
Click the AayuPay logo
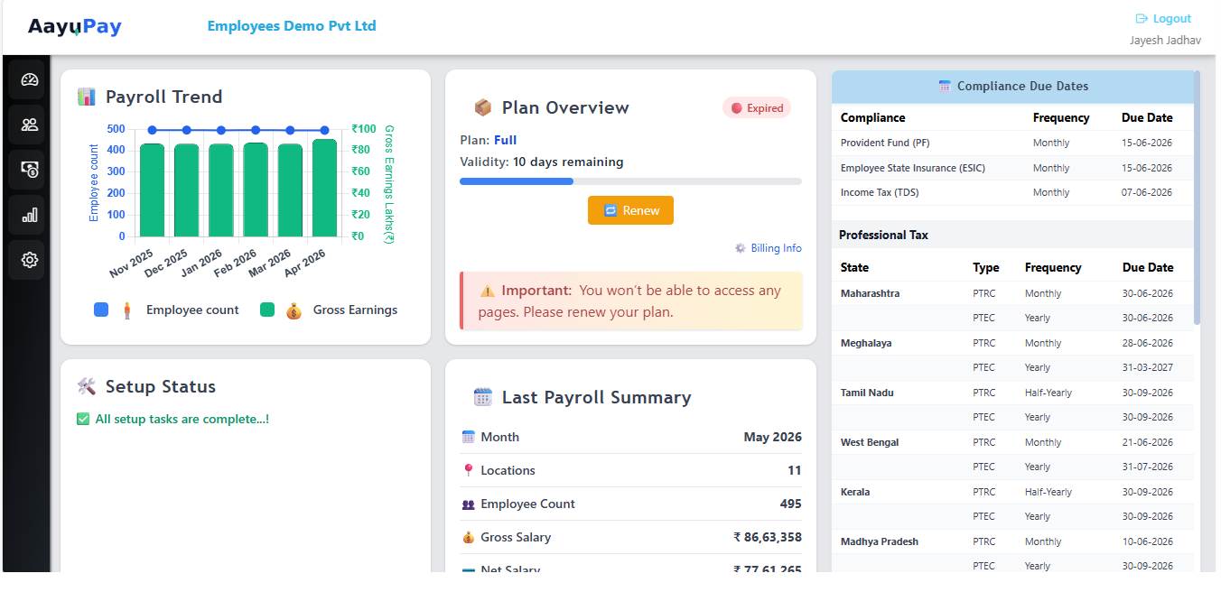[x=75, y=27]
